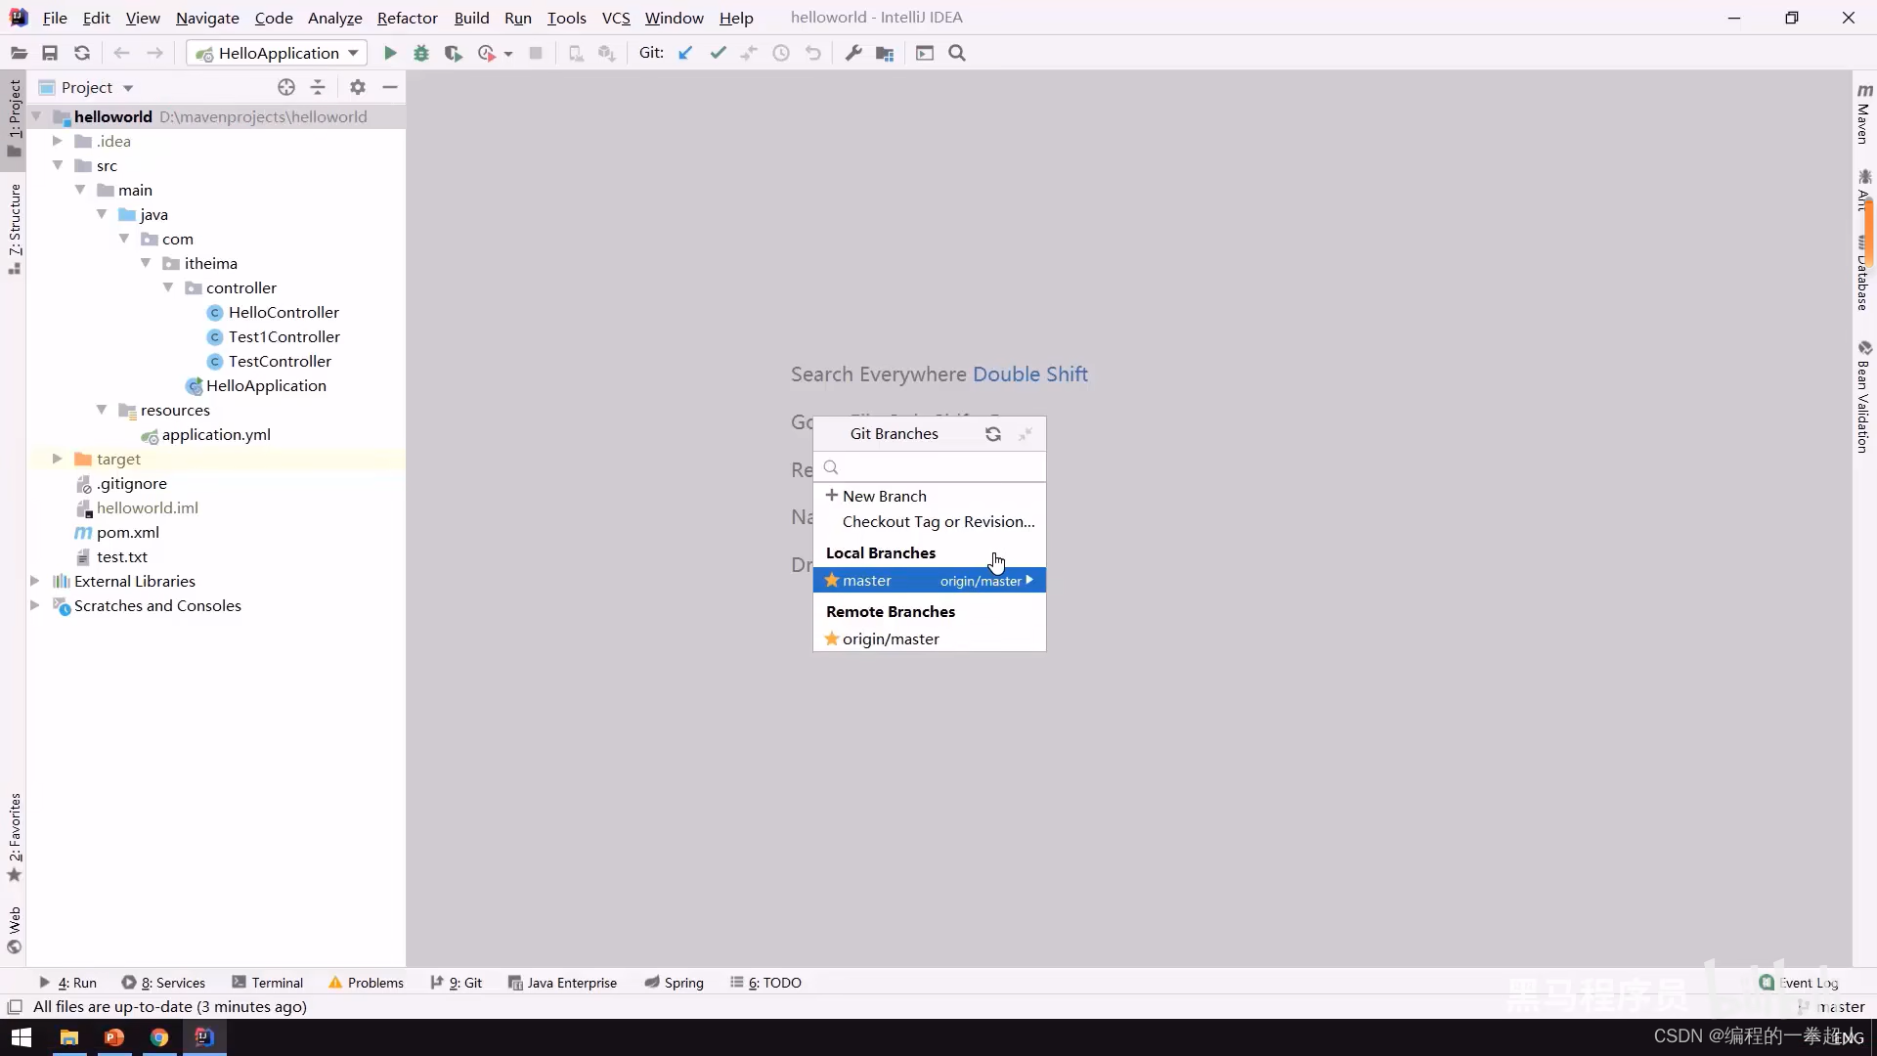Toggle master branch favorite star icon

pos(832,580)
